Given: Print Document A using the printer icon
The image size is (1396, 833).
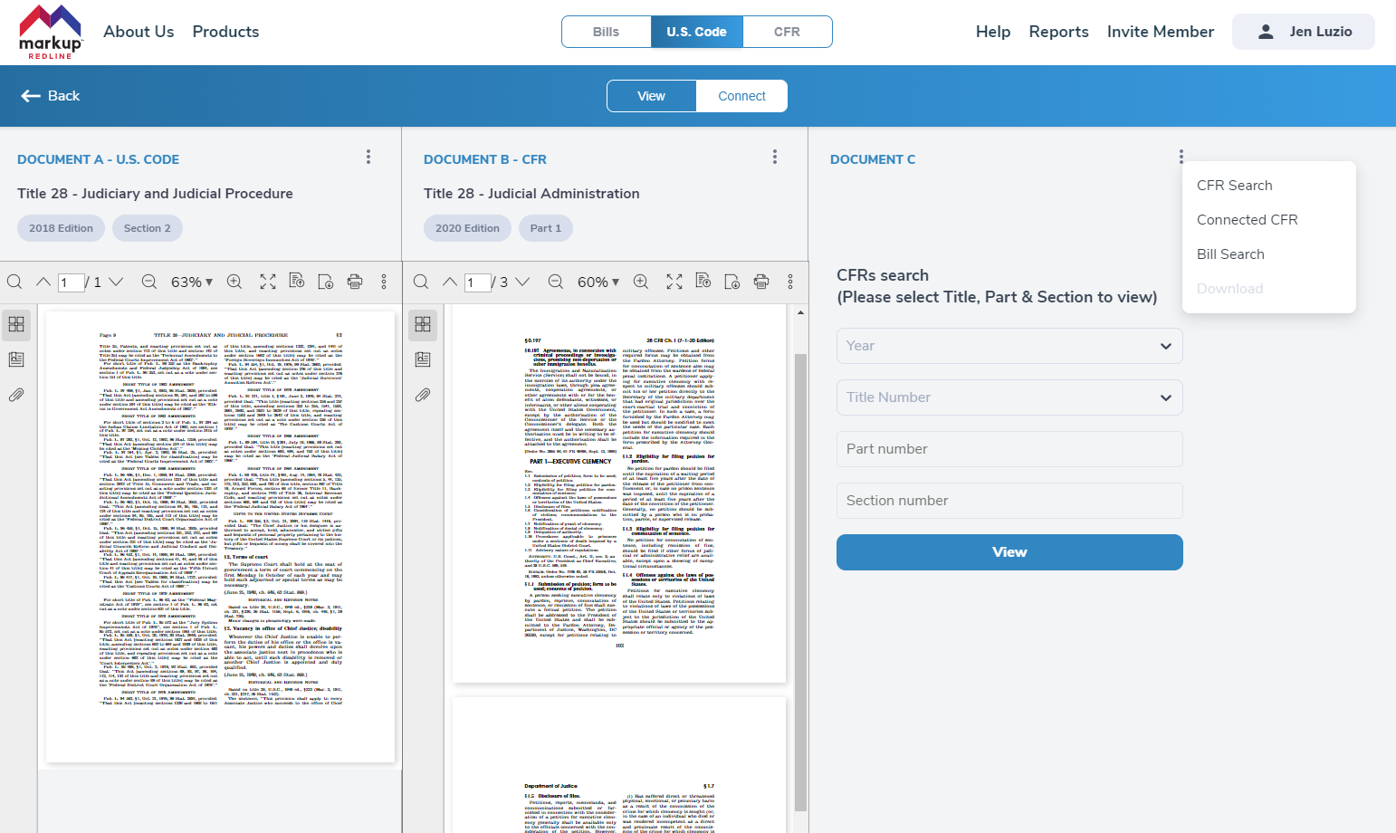Looking at the screenshot, I should coord(355,282).
